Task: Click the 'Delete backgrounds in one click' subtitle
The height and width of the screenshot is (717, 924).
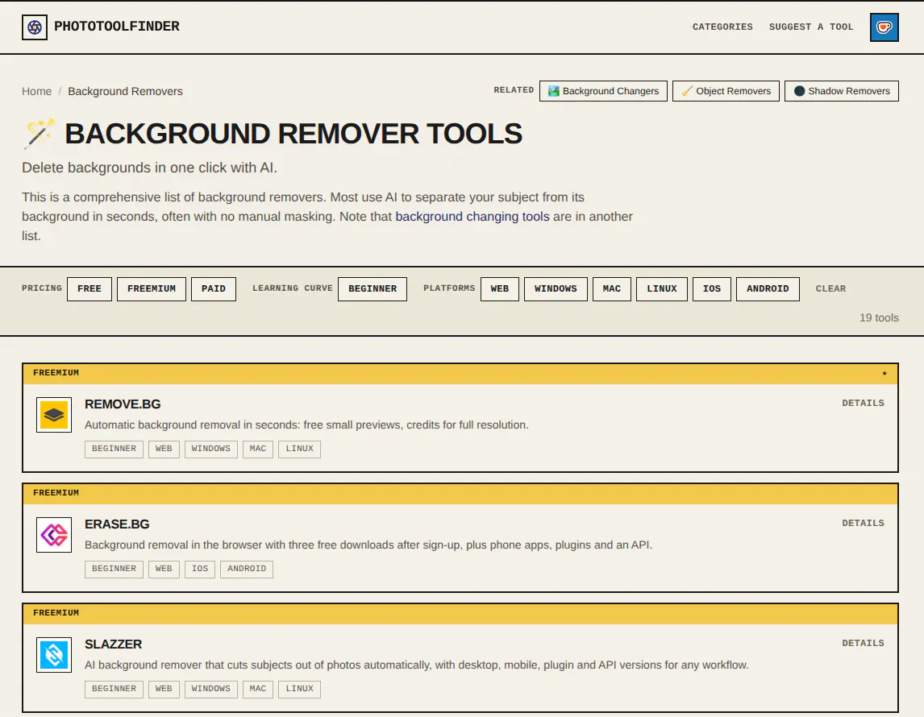Action: pyautogui.click(x=149, y=168)
